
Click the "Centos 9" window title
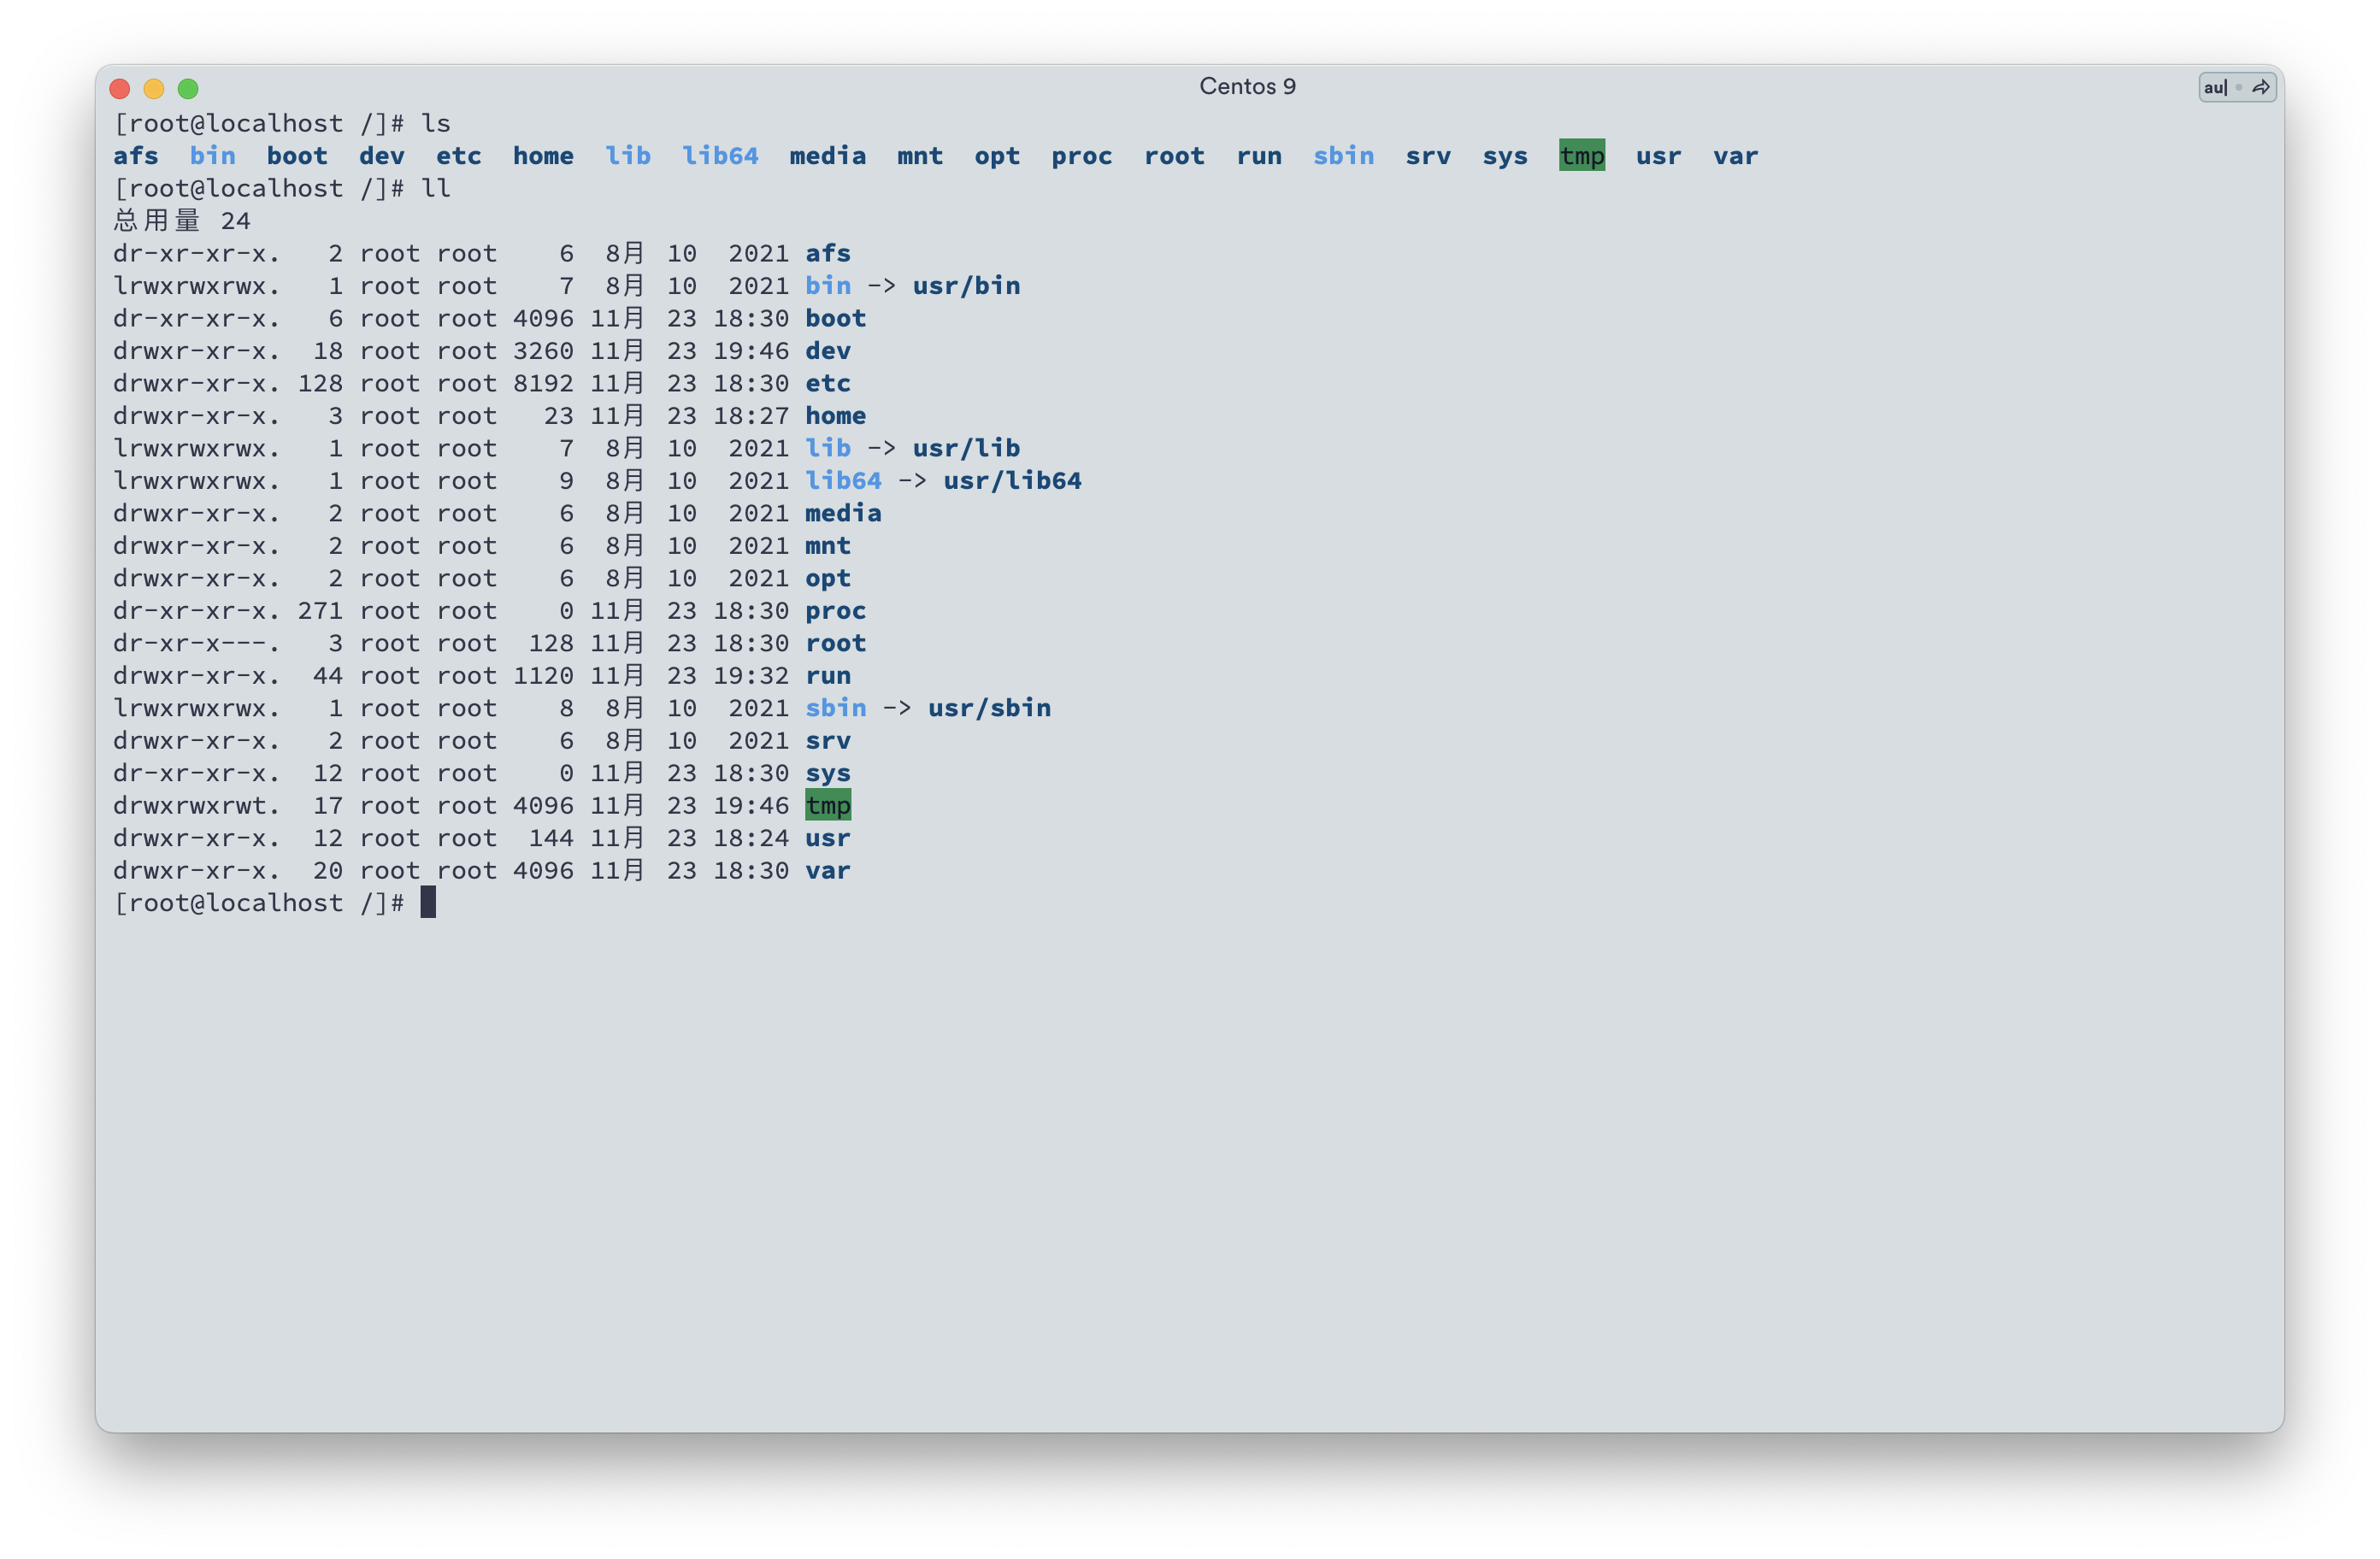click(1247, 87)
